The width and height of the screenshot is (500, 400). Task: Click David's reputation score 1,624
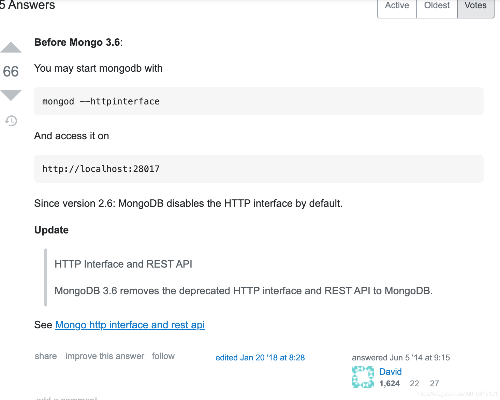point(389,383)
